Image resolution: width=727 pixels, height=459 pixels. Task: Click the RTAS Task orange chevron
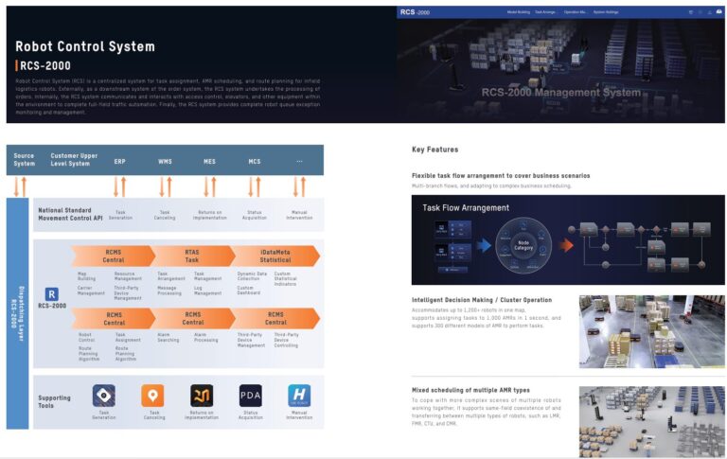pos(192,256)
